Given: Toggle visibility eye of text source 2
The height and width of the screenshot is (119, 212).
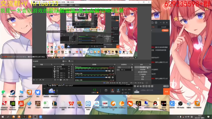Looking at the screenshot, I should pyautogui.click(x=69, y=77).
